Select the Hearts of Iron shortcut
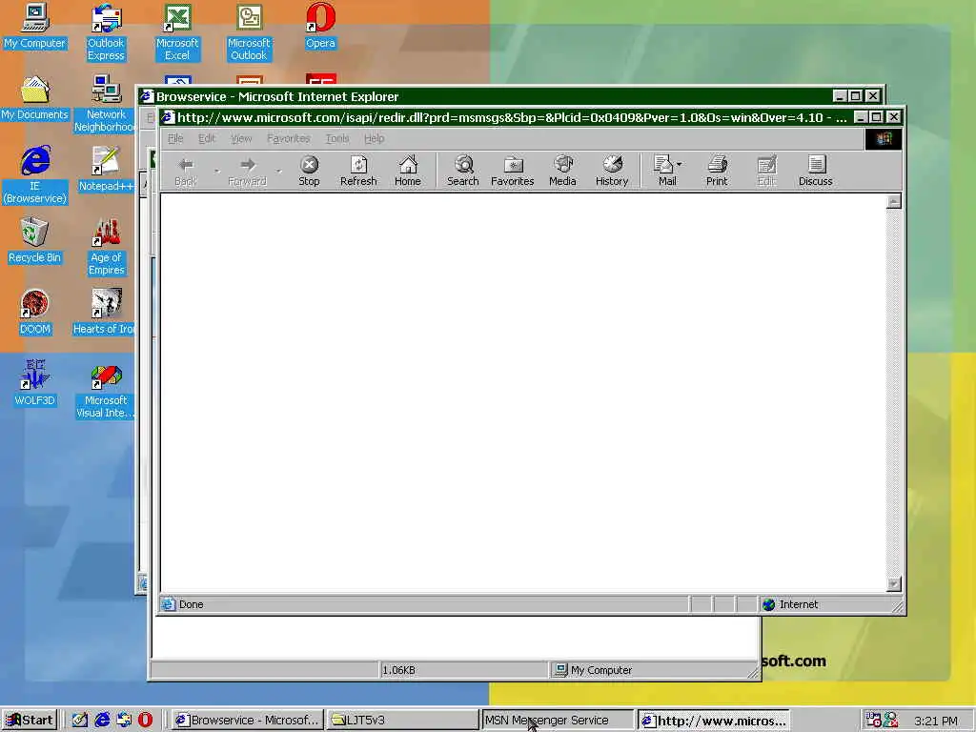This screenshot has width=976, height=732. (x=105, y=313)
